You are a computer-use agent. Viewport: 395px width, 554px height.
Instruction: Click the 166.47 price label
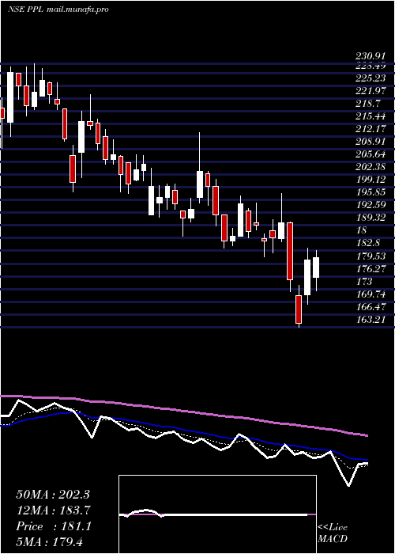pyautogui.click(x=371, y=307)
